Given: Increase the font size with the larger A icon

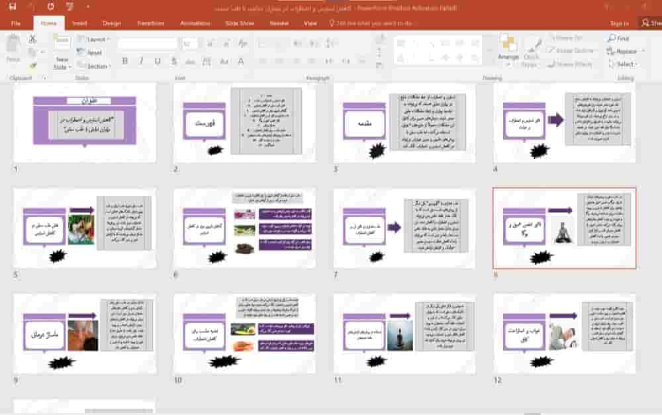Looking at the screenshot, I should click(210, 44).
